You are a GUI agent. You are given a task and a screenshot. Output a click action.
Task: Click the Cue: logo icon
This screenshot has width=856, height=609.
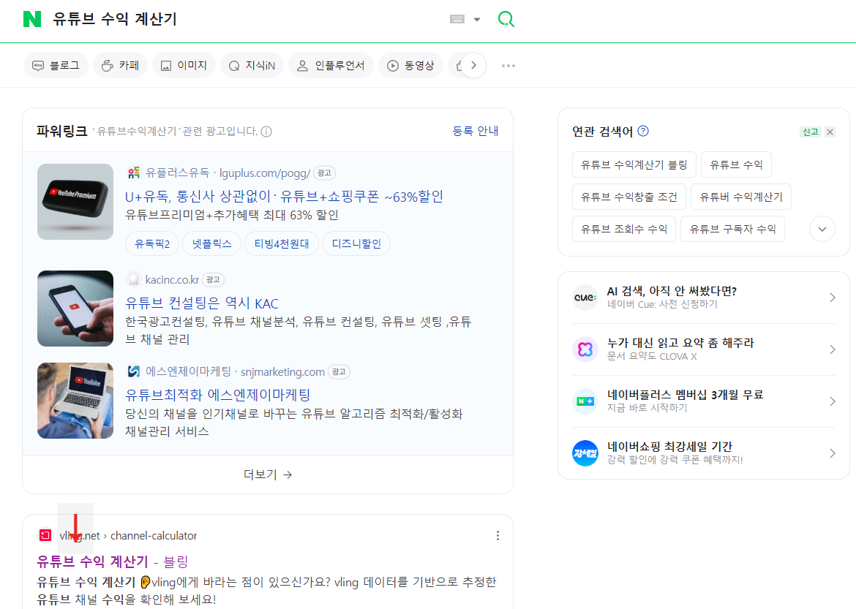coord(585,298)
